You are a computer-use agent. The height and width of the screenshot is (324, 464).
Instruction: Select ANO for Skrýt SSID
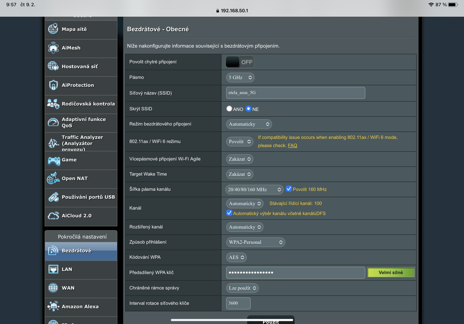[x=229, y=109]
